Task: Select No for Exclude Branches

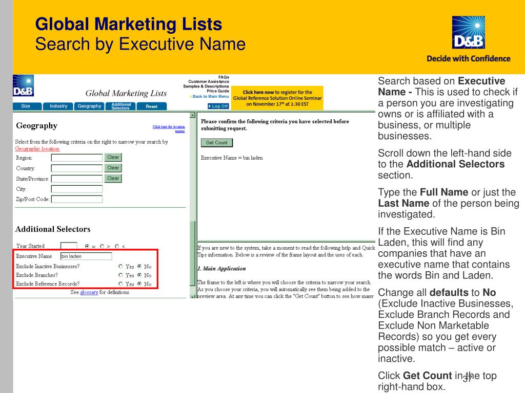Action: click(139, 275)
